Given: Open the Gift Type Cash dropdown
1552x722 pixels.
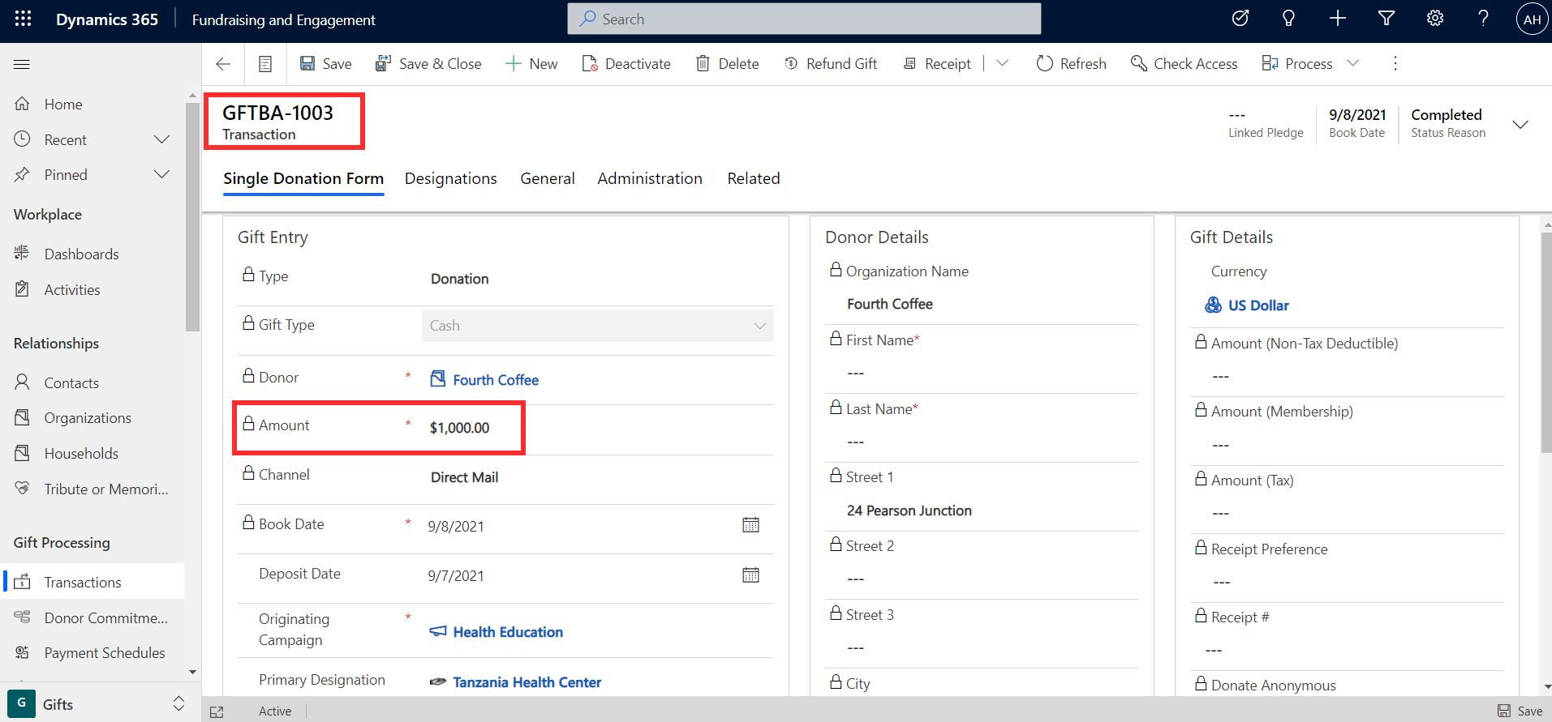Looking at the screenshot, I should (x=597, y=325).
